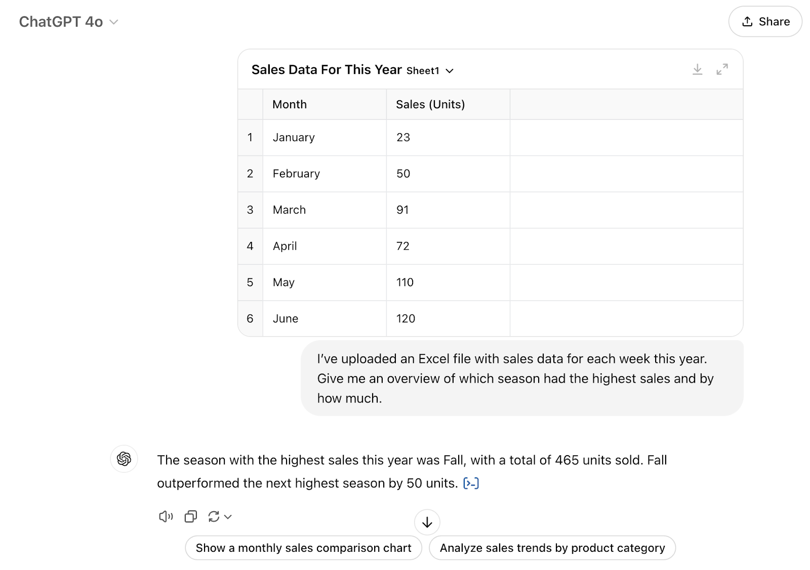Viewport: 810px width, 570px height.
Task: Select the Sales (Units) column header
Action: tap(430, 104)
